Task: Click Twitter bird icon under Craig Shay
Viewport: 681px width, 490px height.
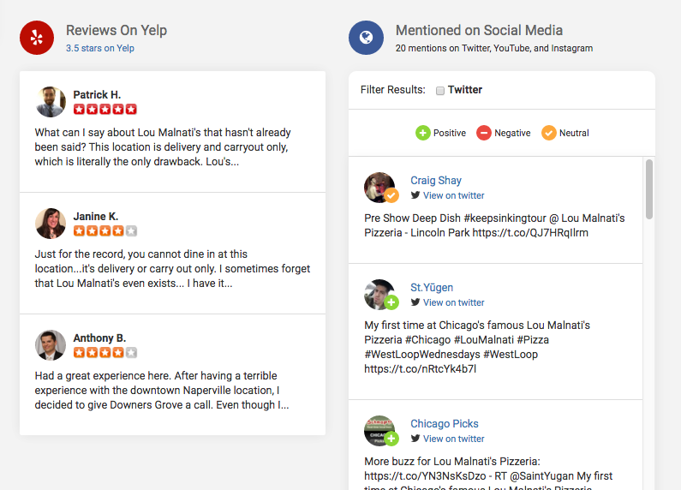Action: [x=415, y=195]
